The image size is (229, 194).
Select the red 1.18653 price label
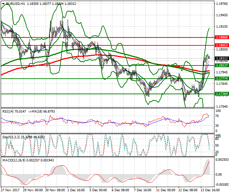pyautogui.click(x=221, y=45)
